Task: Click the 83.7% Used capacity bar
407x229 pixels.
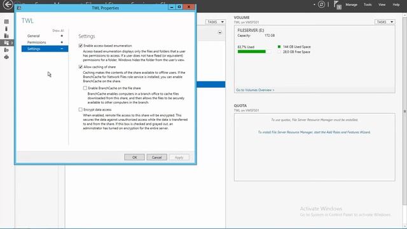Action: [x=254, y=52]
